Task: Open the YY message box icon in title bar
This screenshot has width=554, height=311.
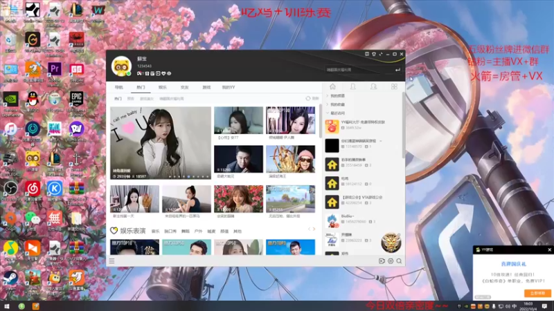Action: (367, 54)
